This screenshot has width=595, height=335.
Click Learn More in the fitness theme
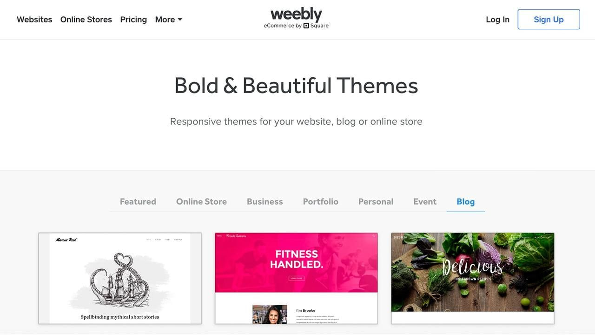coord(296,278)
